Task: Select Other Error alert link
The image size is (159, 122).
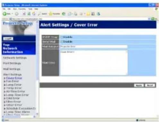Action: (14, 105)
